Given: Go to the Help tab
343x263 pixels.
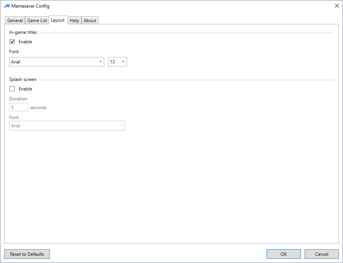Looking at the screenshot, I should pyautogui.click(x=75, y=20).
